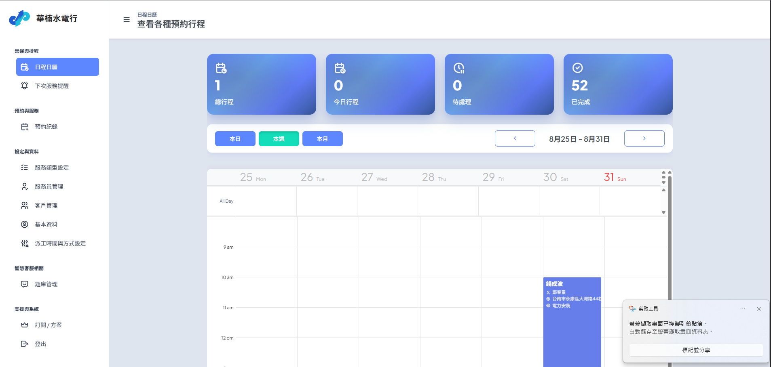Image resolution: width=771 pixels, height=367 pixels.
Task: Open the snipping tool options menu
Action: [743, 309]
